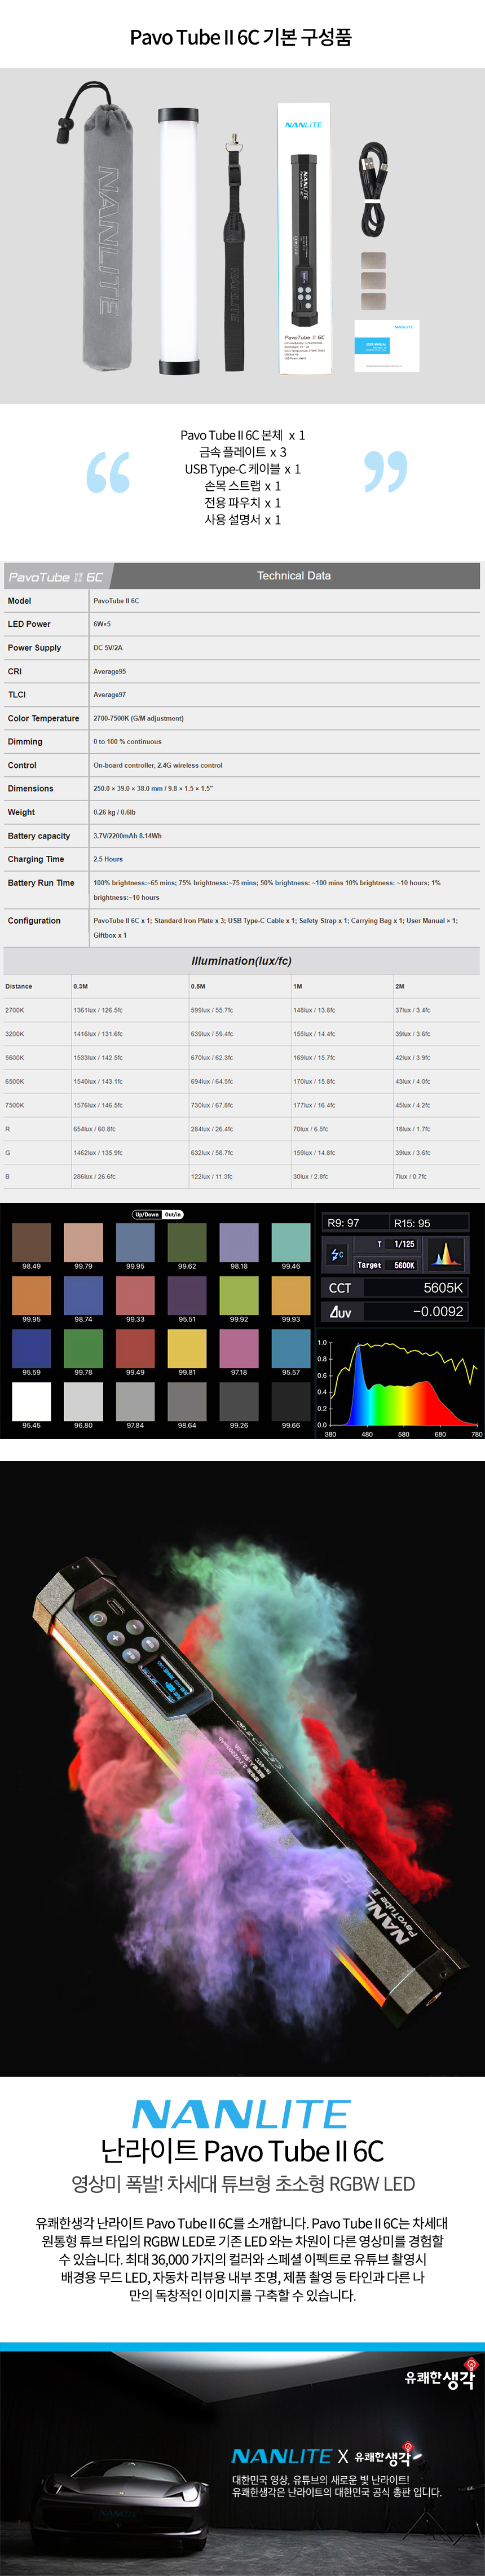Click the small spectrum graph icon beside 1/125

(446, 1253)
